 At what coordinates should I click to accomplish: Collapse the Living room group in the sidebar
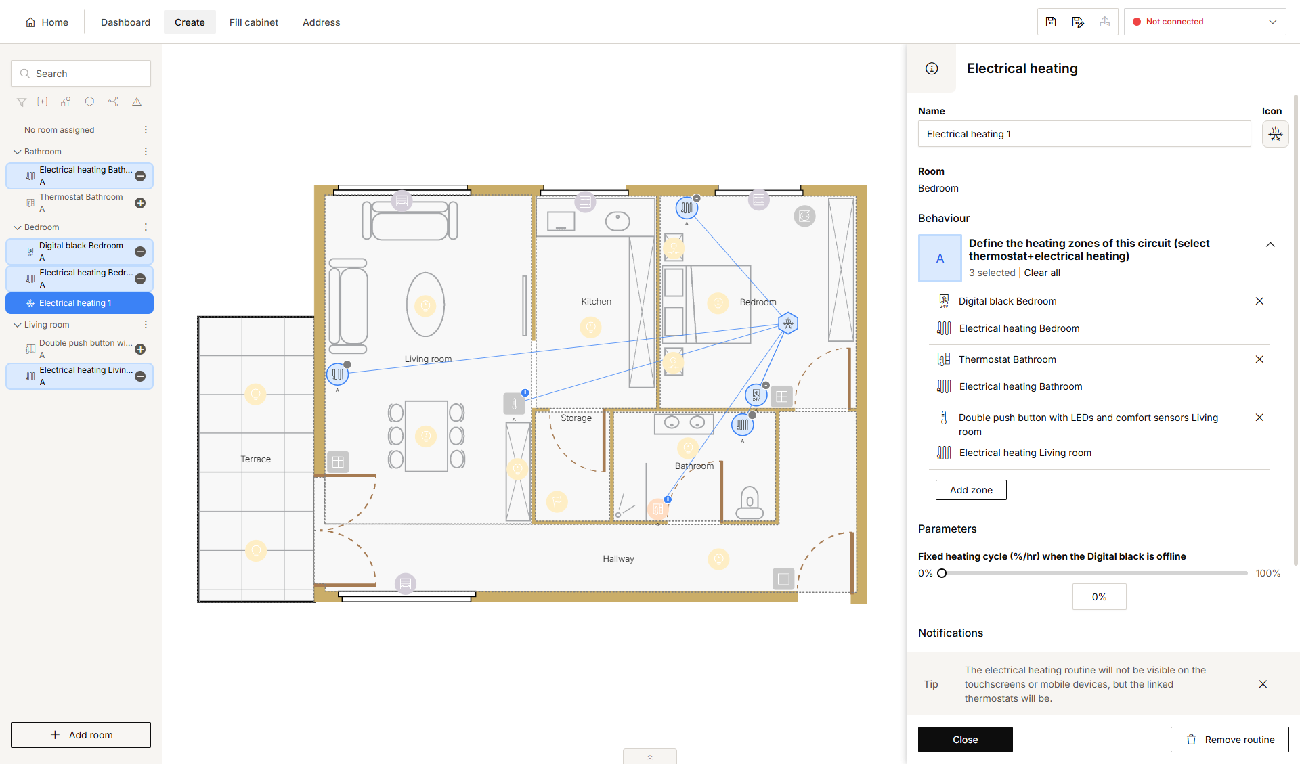pos(18,325)
